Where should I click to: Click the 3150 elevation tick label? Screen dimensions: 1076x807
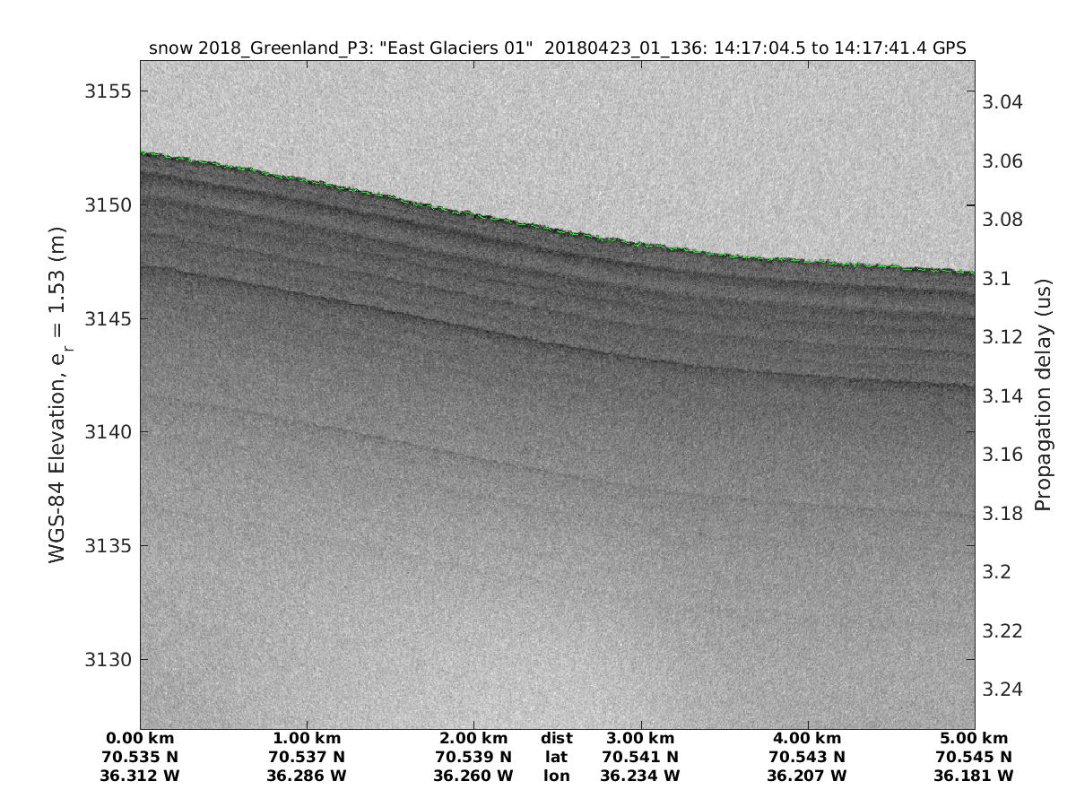pos(107,205)
